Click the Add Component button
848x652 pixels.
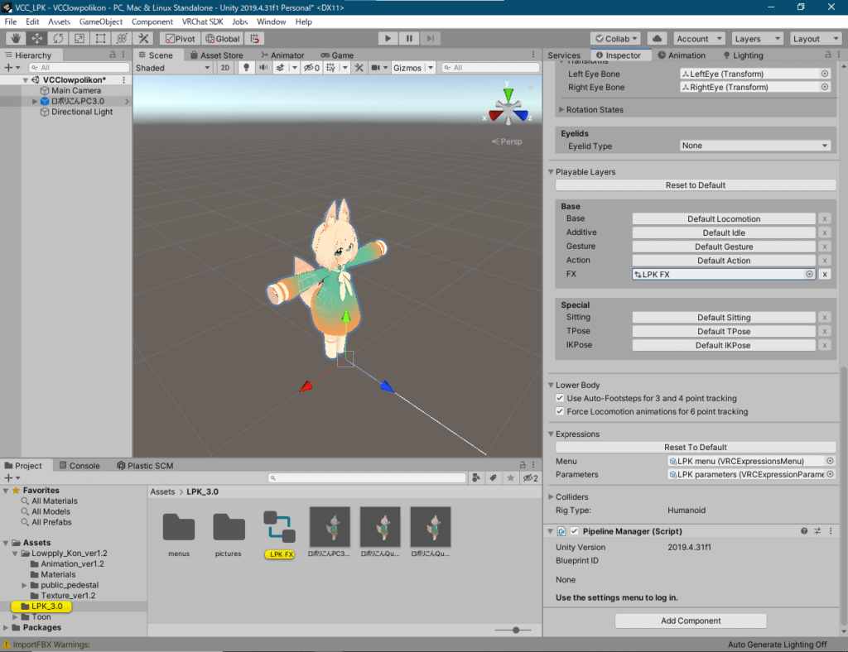pyautogui.click(x=691, y=621)
